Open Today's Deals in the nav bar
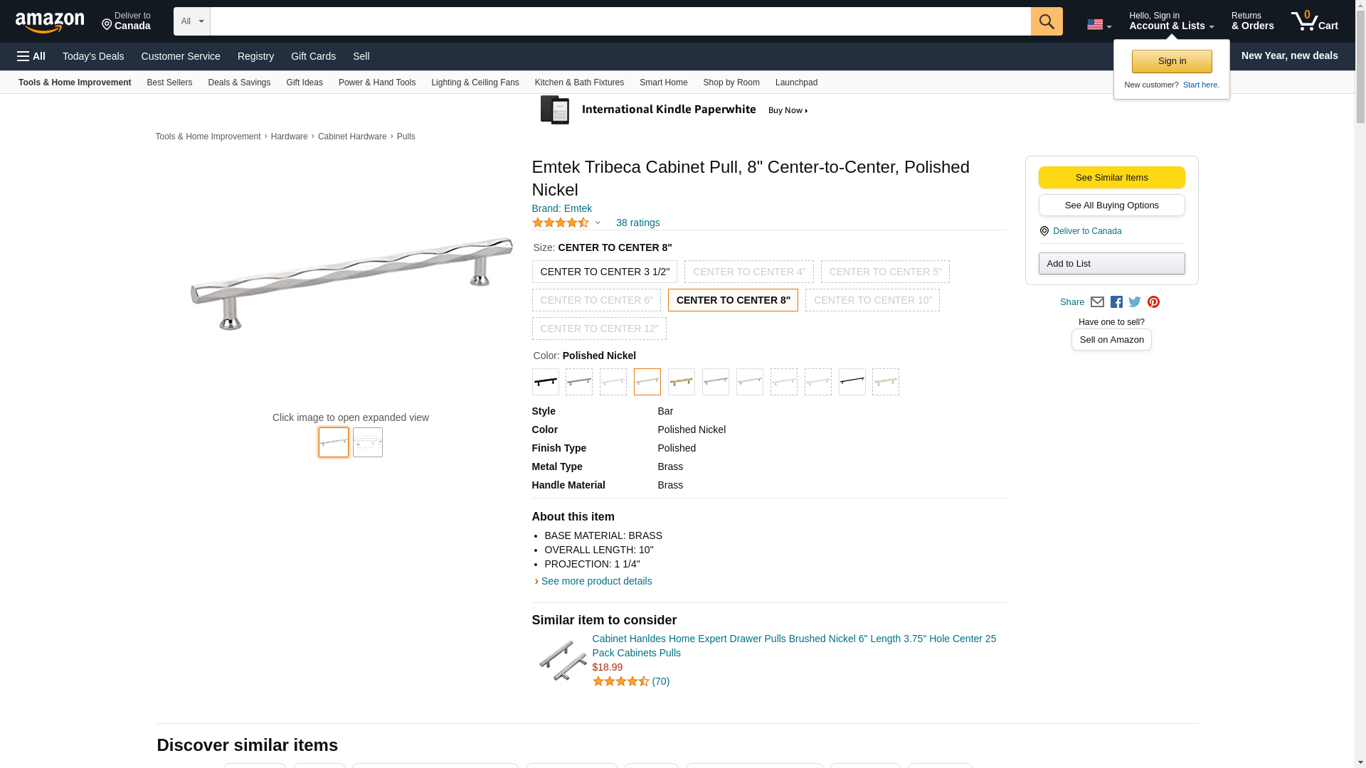The image size is (1366, 768). [x=93, y=56]
